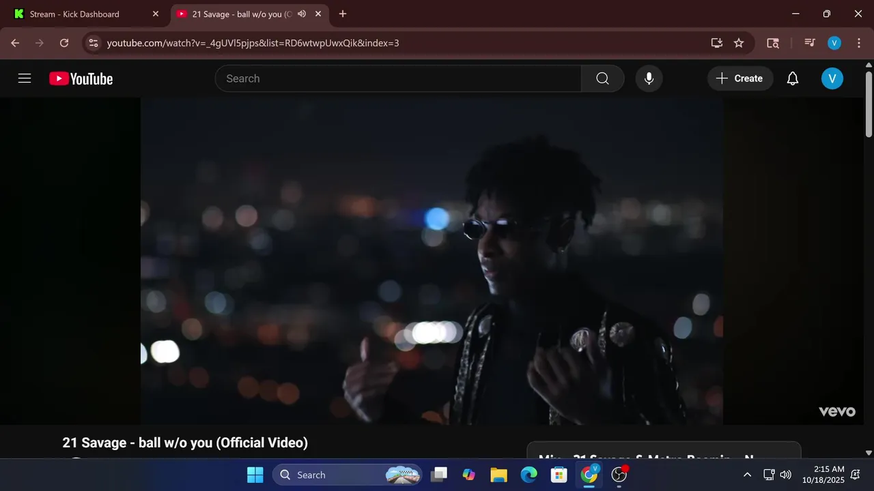
Task: Click the Chrome taskbar icon
Action: click(589, 475)
